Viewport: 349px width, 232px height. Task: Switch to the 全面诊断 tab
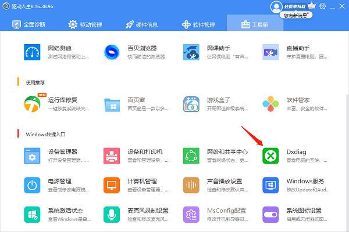29,24
